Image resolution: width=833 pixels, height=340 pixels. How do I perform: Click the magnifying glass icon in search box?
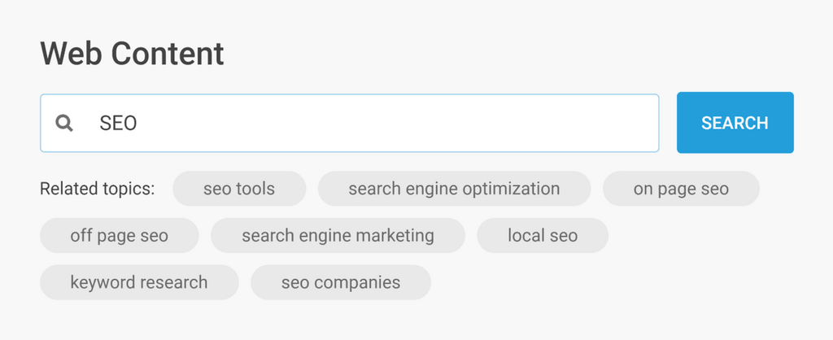coord(64,124)
